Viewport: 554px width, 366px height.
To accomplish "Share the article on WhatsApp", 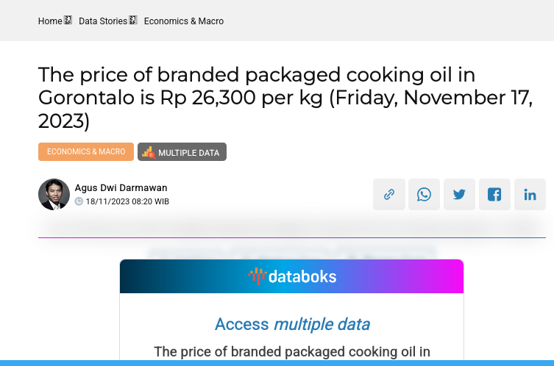I will pyautogui.click(x=425, y=195).
